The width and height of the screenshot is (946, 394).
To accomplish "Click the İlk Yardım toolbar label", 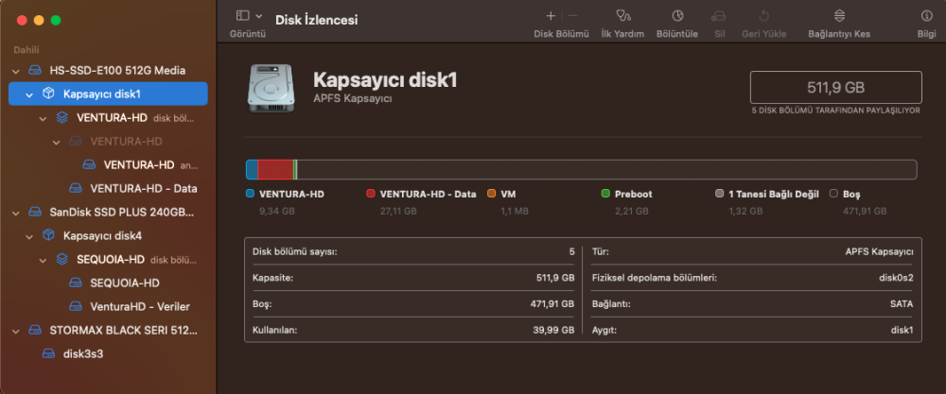I will pyautogui.click(x=622, y=34).
